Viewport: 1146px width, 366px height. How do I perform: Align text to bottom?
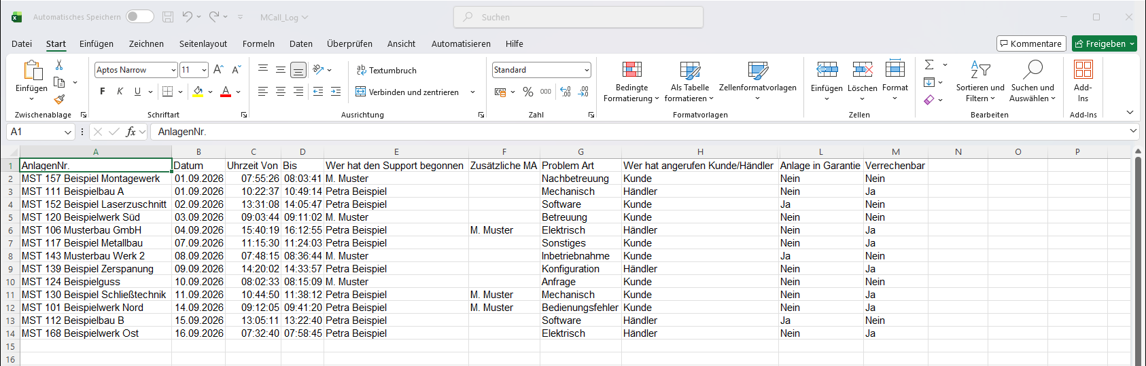[x=298, y=70]
